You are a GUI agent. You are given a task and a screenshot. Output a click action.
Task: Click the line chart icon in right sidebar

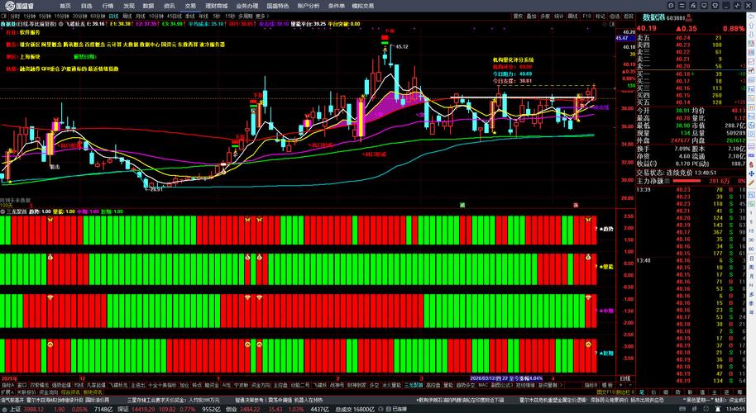click(x=751, y=62)
